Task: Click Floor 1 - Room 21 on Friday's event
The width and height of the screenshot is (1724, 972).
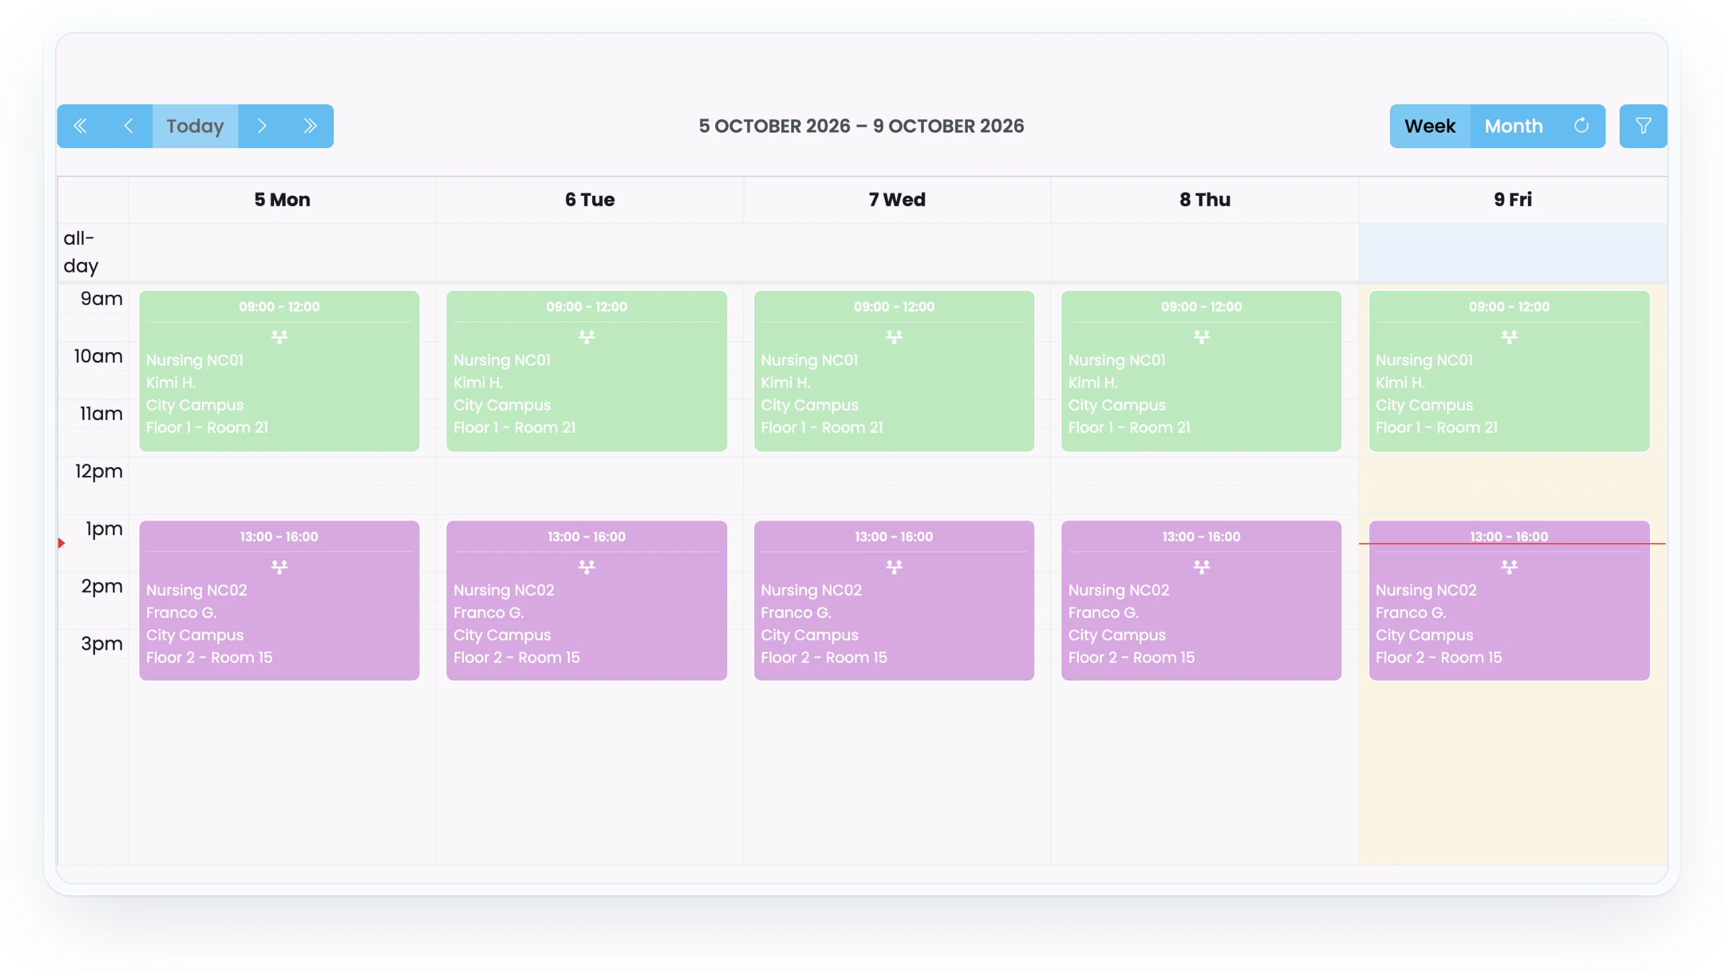Action: [x=1436, y=427]
